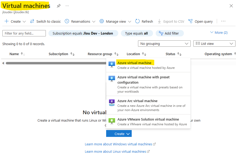This screenshot has width=236, height=158.
Task: Click the Open query icon
Action: click(x=190, y=21)
